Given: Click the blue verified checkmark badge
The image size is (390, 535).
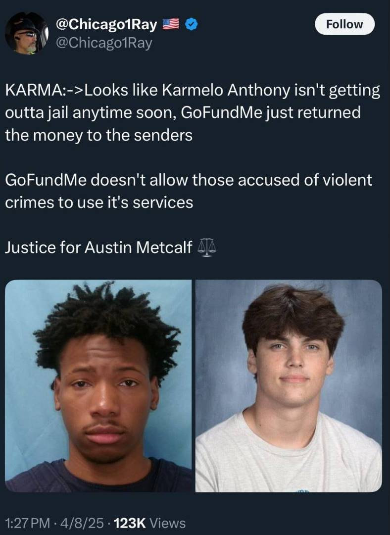Looking at the screenshot, I should pos(191,25).
